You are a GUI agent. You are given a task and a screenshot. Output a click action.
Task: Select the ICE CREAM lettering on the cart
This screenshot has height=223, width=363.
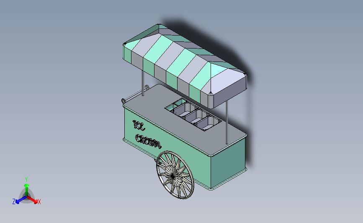tap(147, 134)
